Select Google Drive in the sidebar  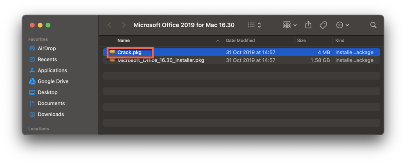tap(53, 81)
